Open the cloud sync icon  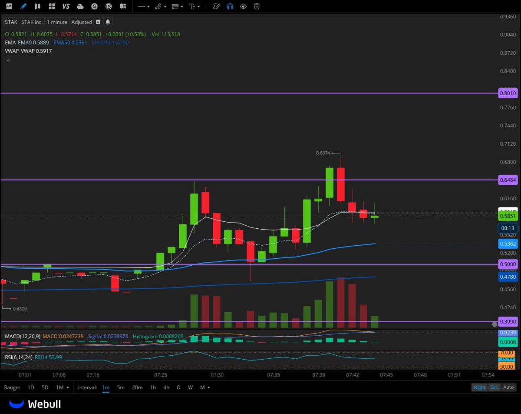click(80, 6)
